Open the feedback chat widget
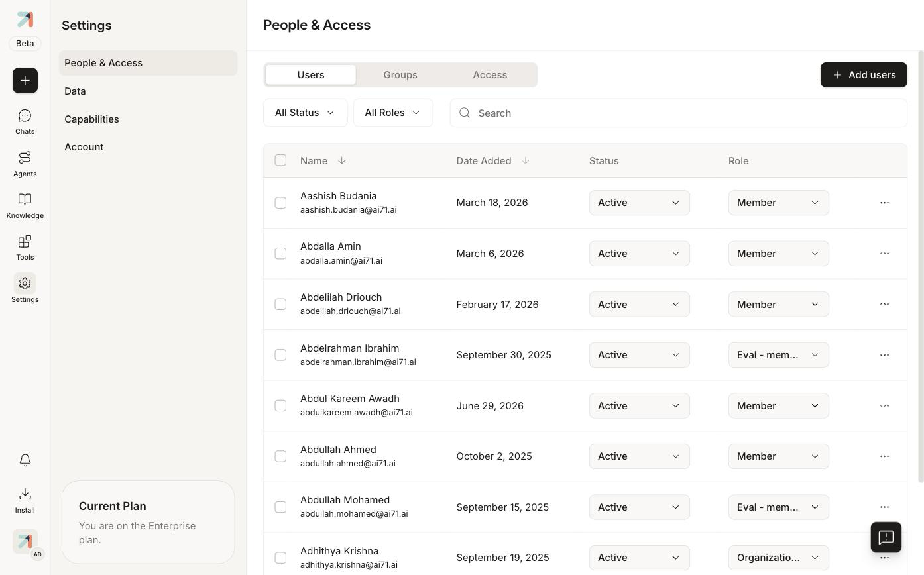The image size is (924, 575). coord(886,537)
